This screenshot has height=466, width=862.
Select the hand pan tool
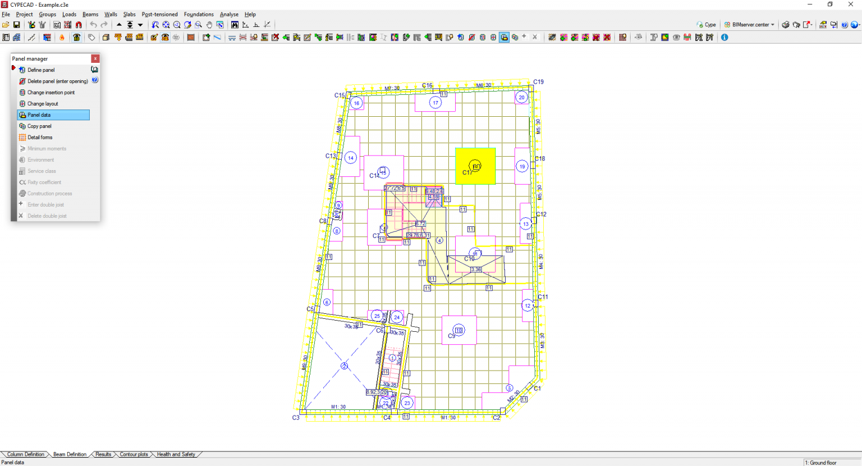point(208,25)
